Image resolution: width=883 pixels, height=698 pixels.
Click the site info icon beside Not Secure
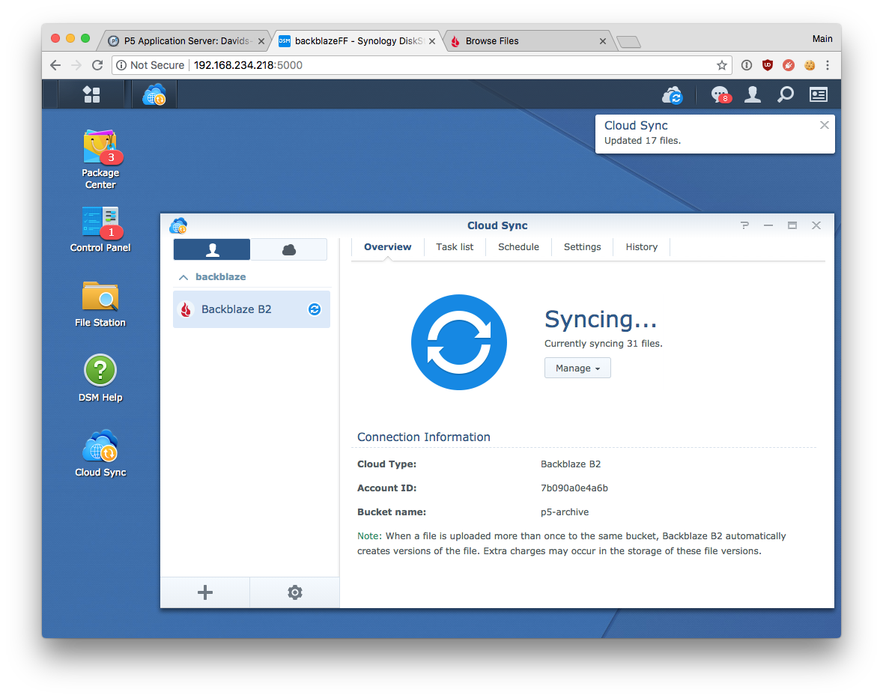click(x=121, y=65)
